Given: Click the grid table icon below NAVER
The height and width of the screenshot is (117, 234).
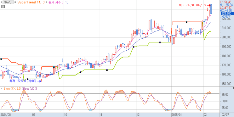Looking at the screenshot, I should (x=3, y=6).
